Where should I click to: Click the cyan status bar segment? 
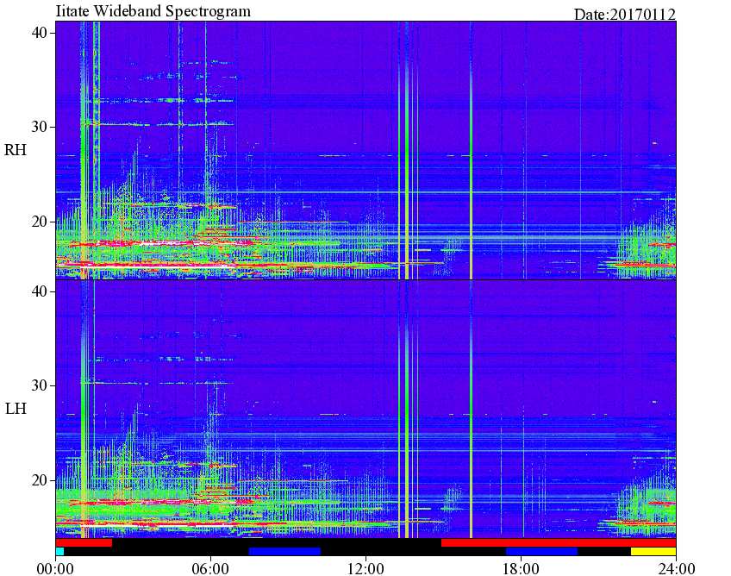pyautogui.click(x=59, y=551)
